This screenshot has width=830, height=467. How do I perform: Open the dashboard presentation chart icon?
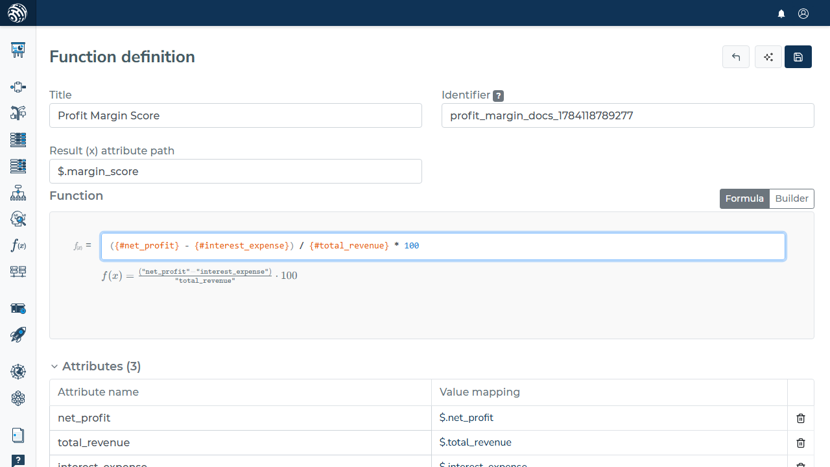(18, 50)
